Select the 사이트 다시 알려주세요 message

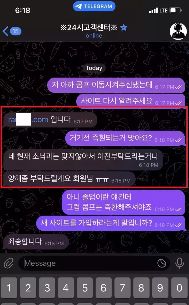[130, 101]
